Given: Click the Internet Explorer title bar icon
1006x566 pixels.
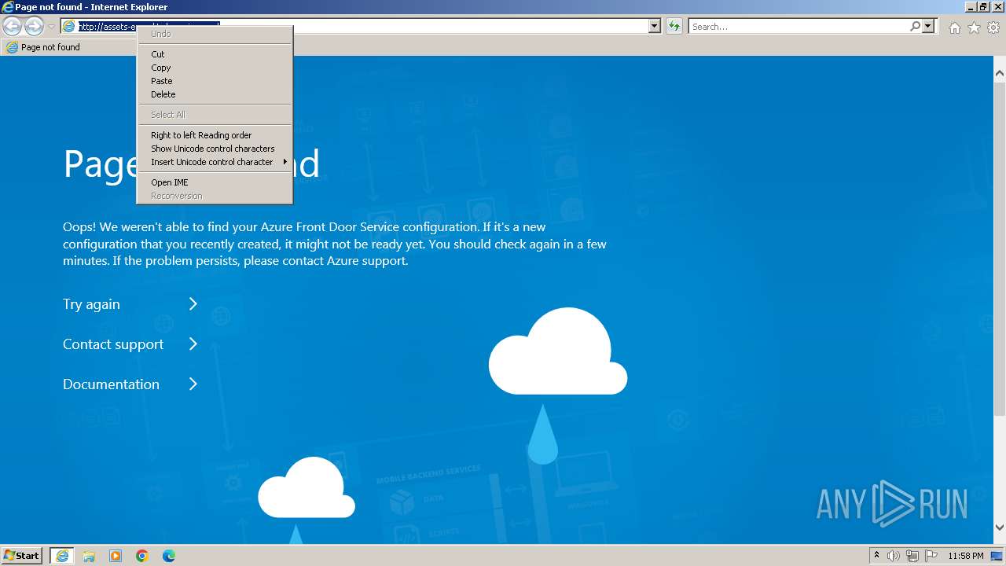Looking at the screenshot, I should coord(8,7).
